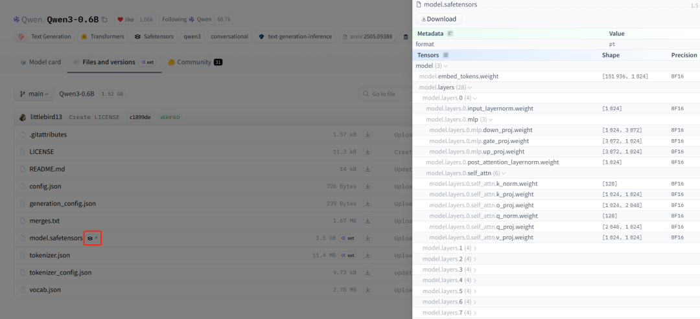Click into the Go to file search field
Viewport: 700px width, 319px height.
point(386,94)
